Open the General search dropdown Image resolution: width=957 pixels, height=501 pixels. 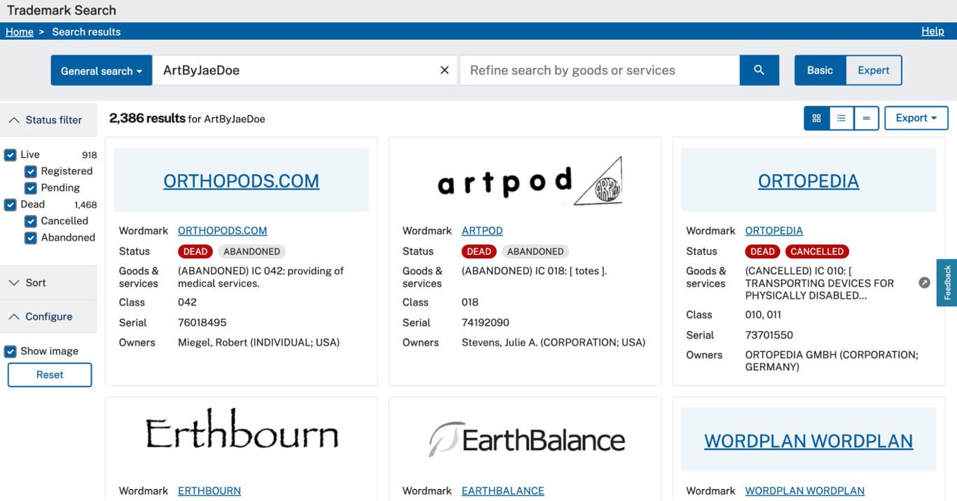101,70
